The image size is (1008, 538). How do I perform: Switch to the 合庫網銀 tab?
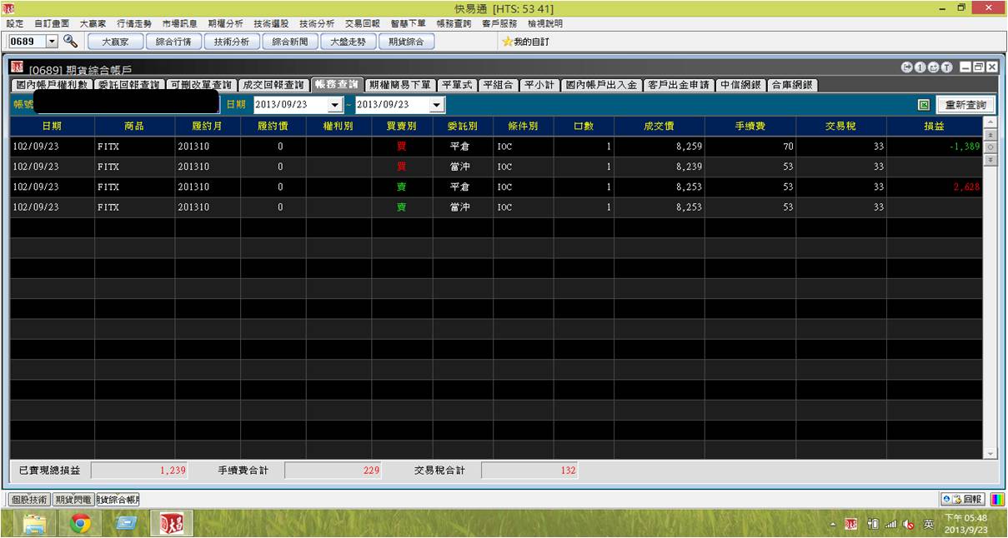pyautogui.click(x=792, y=85)
